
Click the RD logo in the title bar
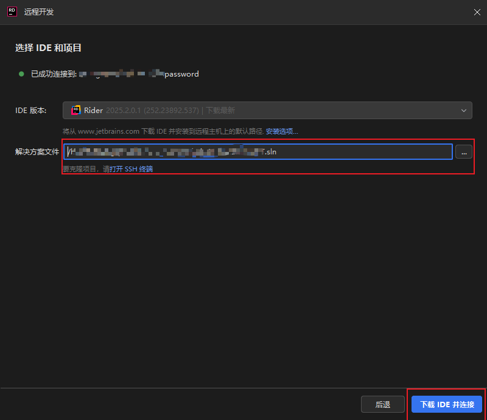12,12
